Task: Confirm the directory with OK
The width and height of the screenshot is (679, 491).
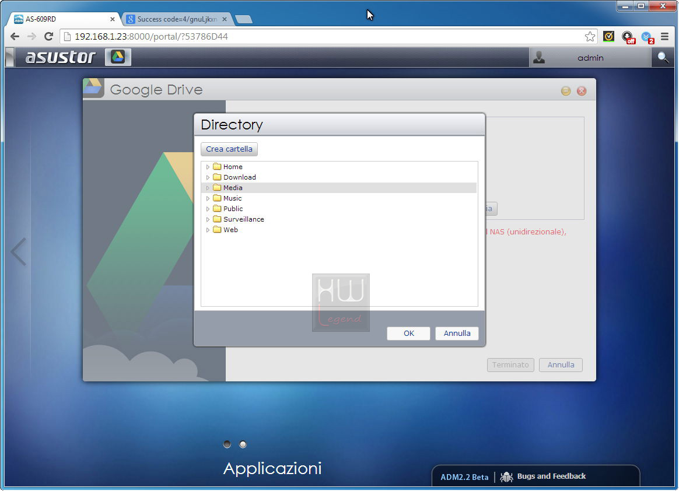Action: 408,334
